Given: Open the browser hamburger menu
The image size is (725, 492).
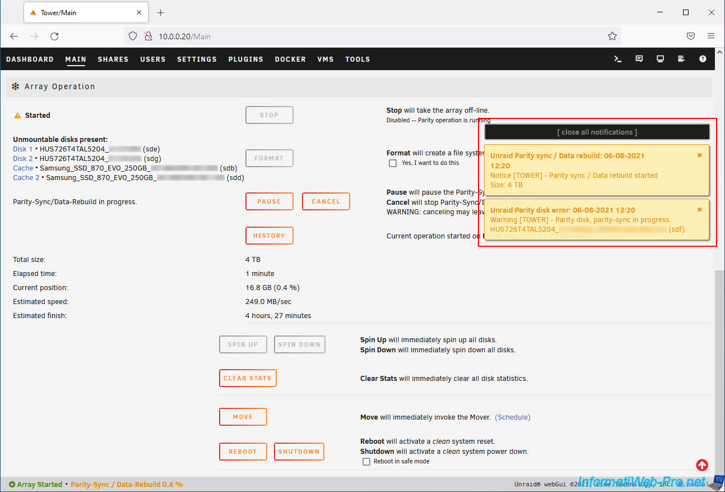Looking at the screenshot, I should click(710, 36).
